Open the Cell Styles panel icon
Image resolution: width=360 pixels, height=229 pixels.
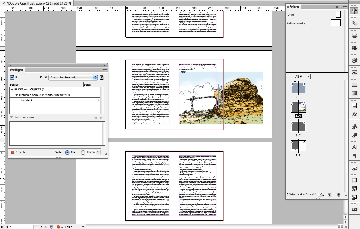coord(354,197)
